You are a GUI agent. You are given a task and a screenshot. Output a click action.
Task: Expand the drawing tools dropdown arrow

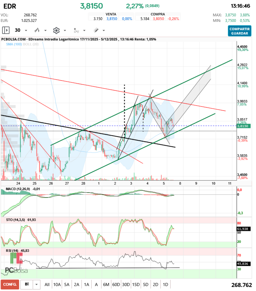coord(104,31)
